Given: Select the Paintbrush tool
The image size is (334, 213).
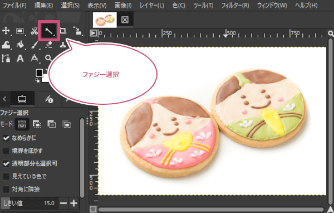Looking at the screenshot, I should coord(35,45).
